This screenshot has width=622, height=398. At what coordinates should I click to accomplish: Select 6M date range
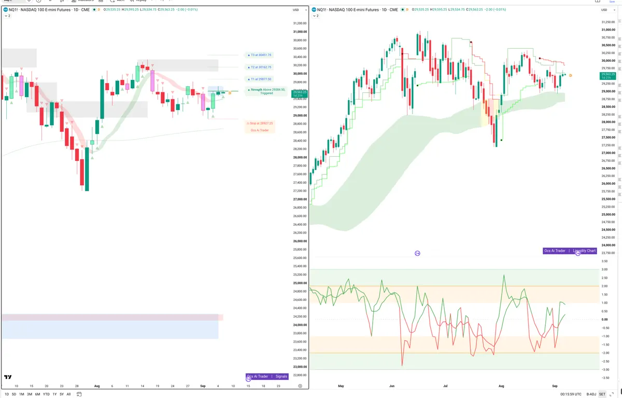[x=37, y=394]
